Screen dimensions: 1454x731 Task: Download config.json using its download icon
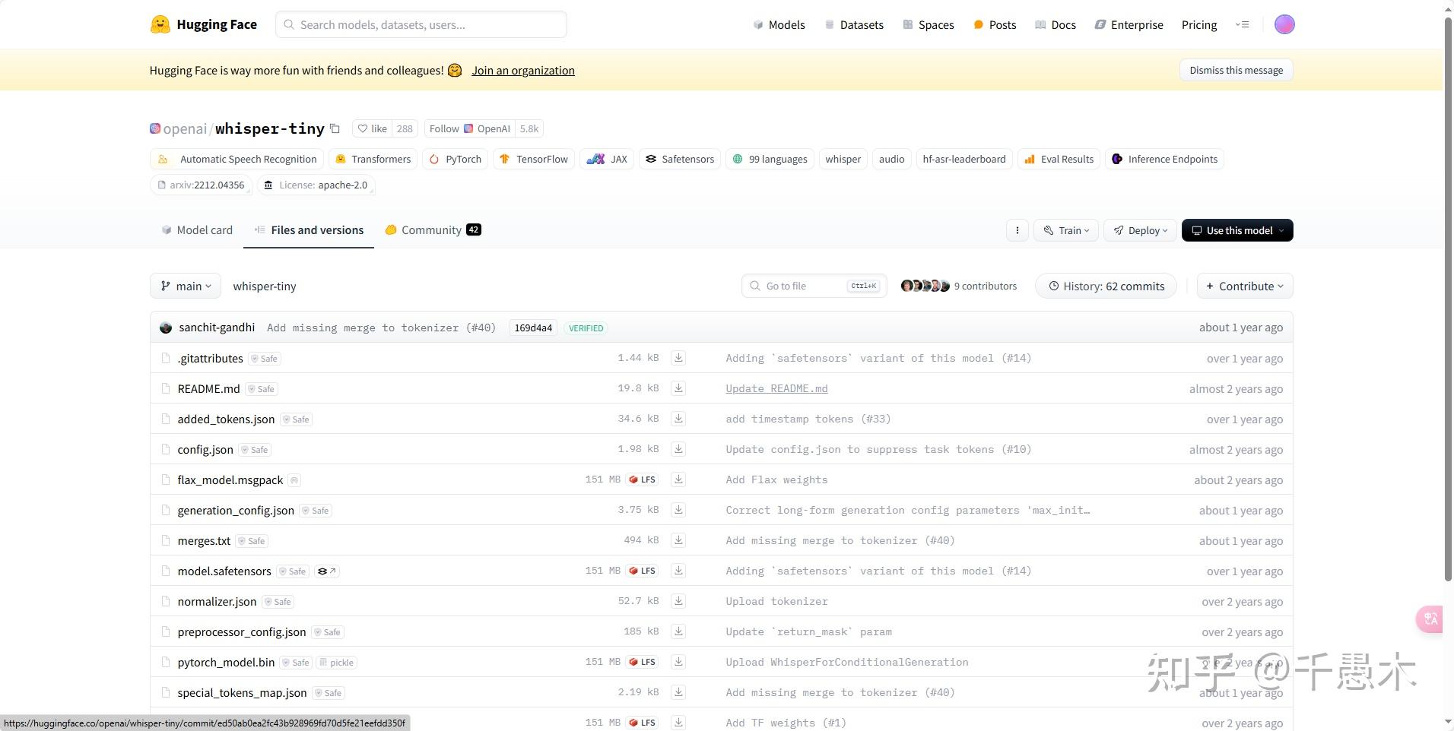(x=678, y=449)
